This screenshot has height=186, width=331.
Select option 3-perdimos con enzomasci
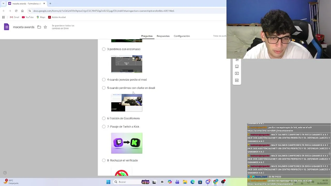tap(104, 49)
